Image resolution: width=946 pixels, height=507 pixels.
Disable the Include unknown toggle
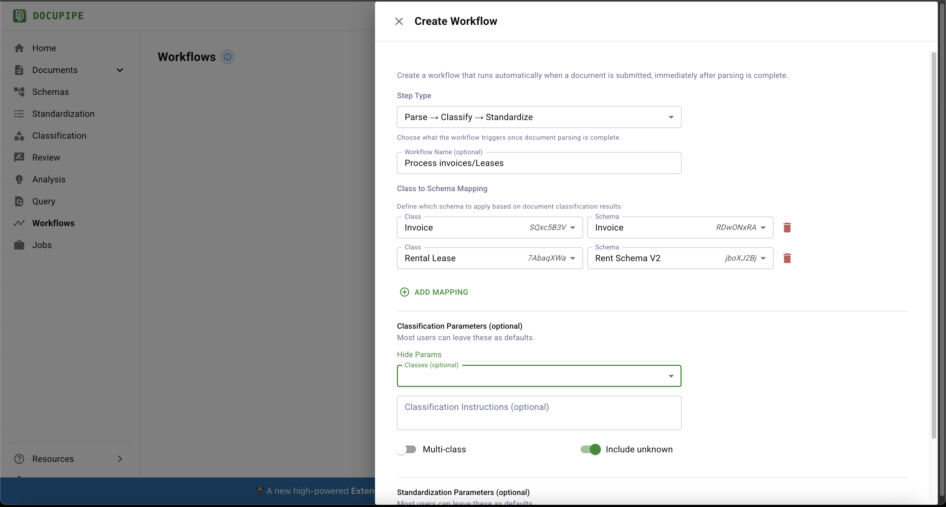point(590,449)
